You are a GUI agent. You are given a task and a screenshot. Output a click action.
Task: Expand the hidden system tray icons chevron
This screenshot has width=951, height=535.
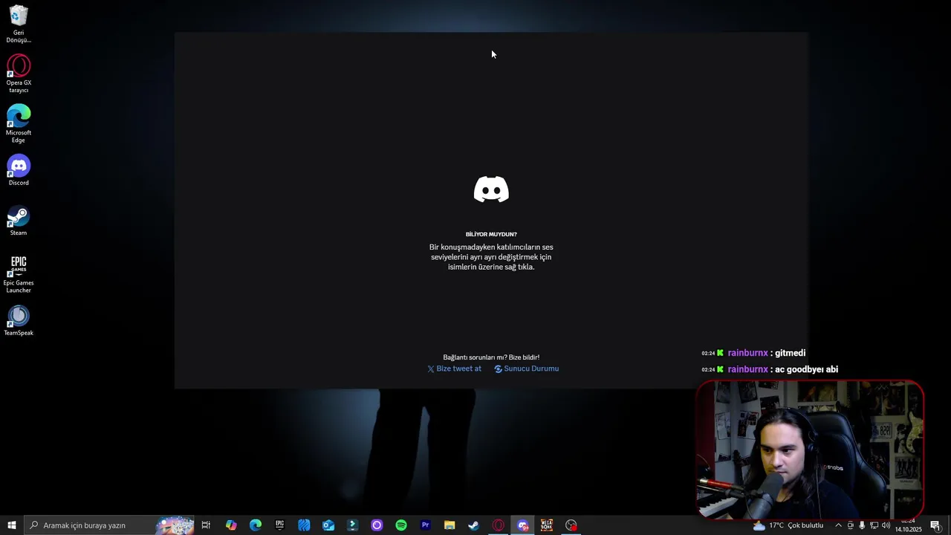[839, 525]
